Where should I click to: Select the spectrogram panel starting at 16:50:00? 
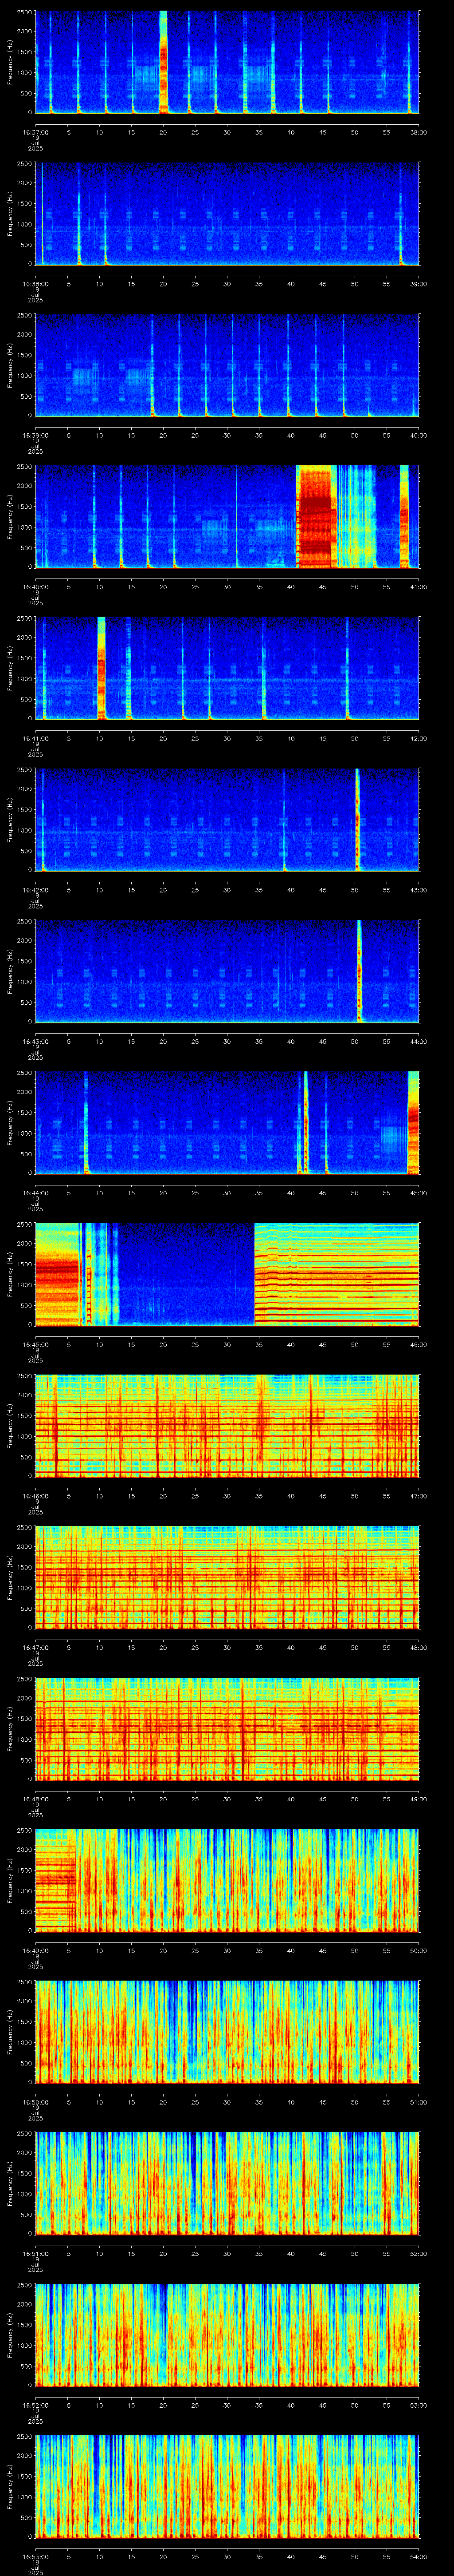click(227, 2032)
